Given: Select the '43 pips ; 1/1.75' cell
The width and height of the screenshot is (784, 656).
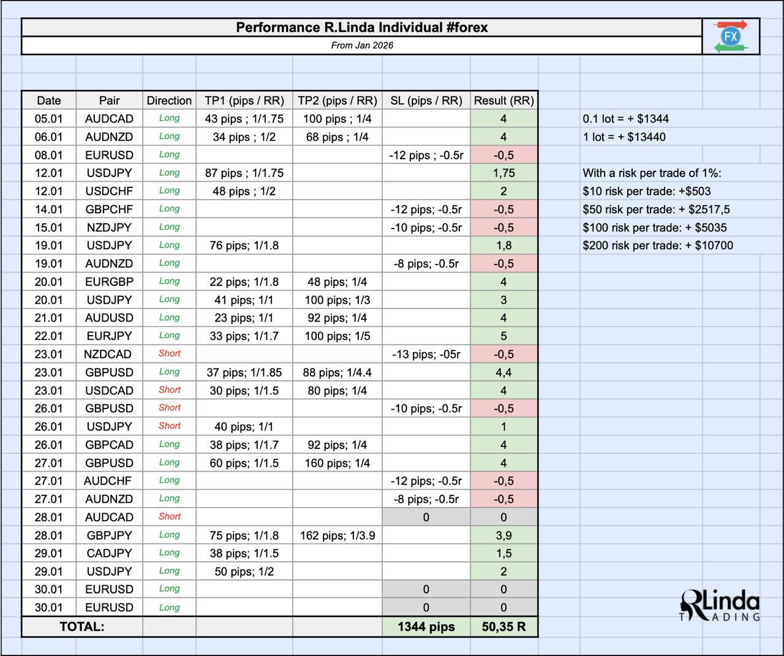Looking at the screenshot, I should [244, 119].
